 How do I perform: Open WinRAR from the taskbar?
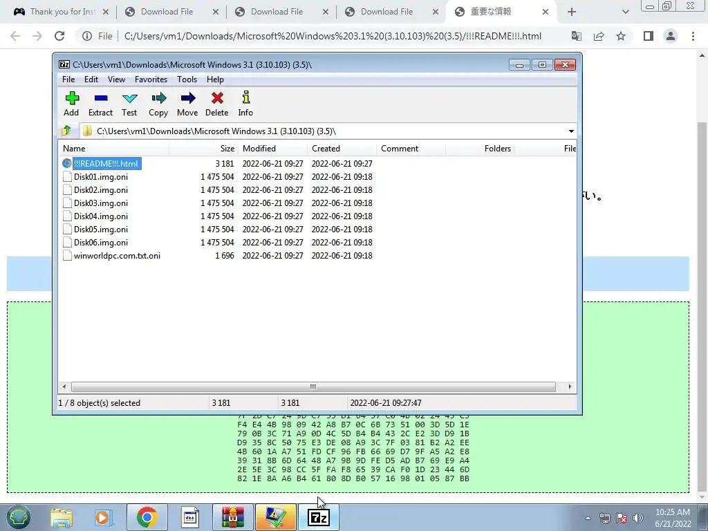tap(233, 517)
